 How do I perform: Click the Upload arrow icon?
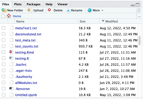30,10
